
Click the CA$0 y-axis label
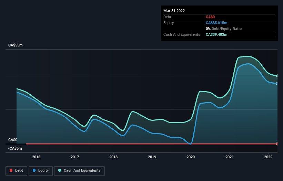[x=13, y=140]
